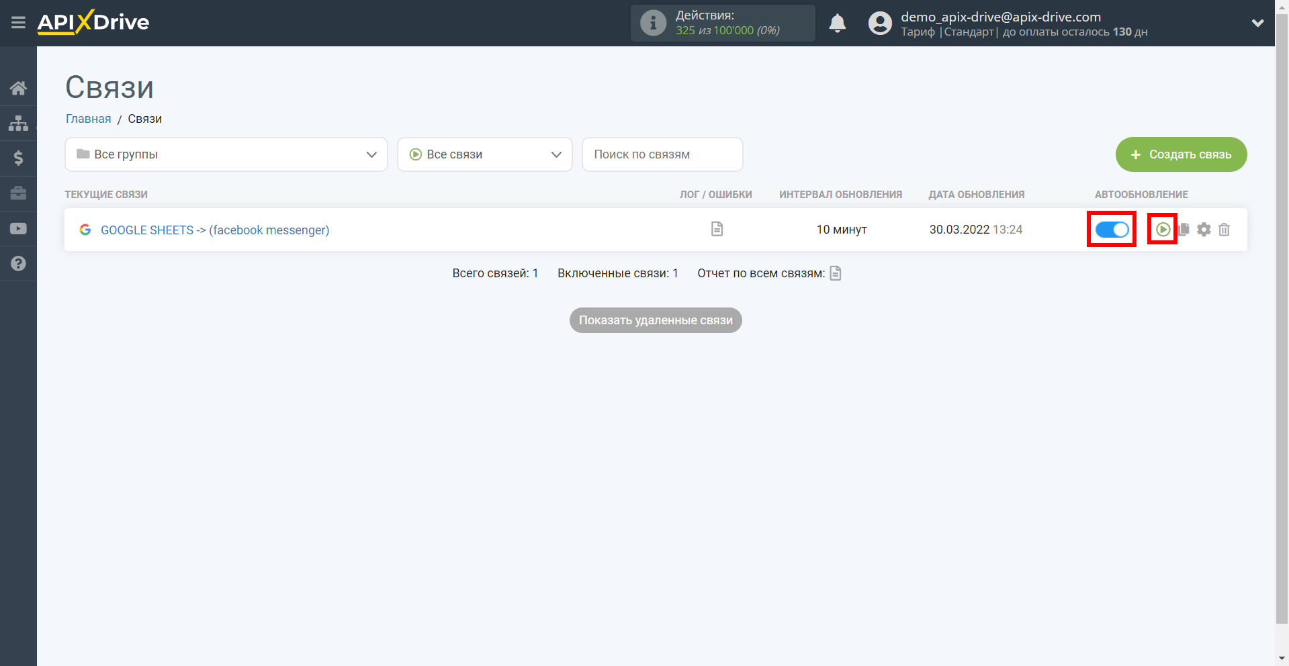Click the ApiX-Drive logo
This screenshot has width=1289, height=666.
click(x=93, y=22)
